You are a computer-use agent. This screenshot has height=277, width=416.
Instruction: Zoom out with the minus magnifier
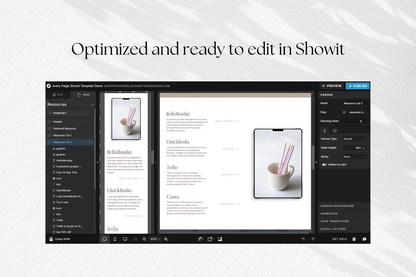pyautogui.click(x=145, y=239)
